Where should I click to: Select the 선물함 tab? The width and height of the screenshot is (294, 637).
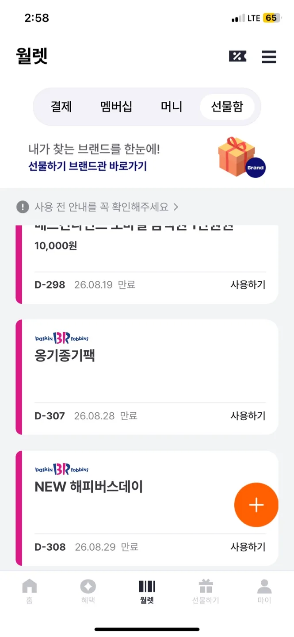227,107
